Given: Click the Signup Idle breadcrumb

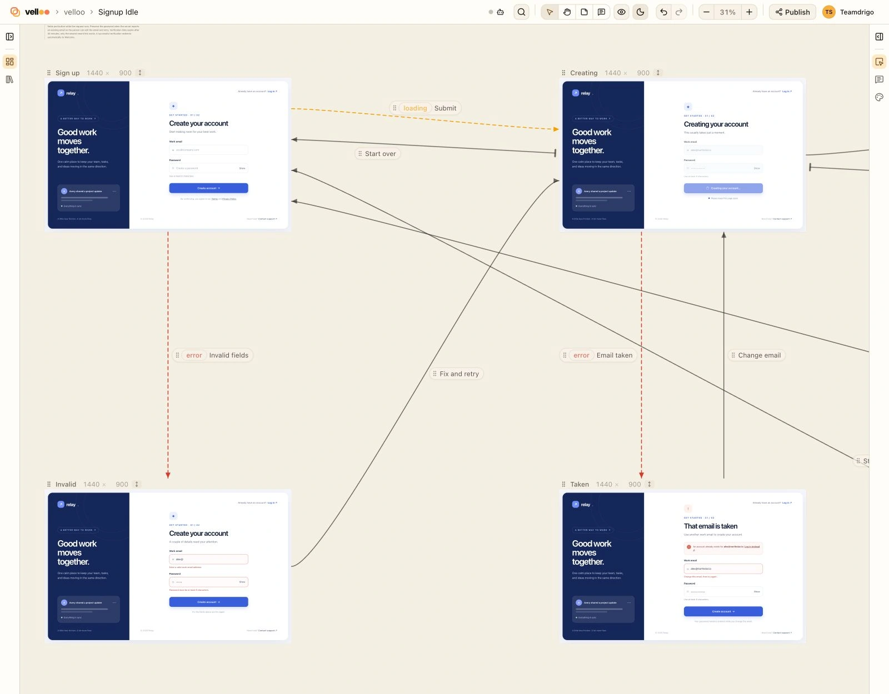Looking at the screenshot, I should [118, 12].
